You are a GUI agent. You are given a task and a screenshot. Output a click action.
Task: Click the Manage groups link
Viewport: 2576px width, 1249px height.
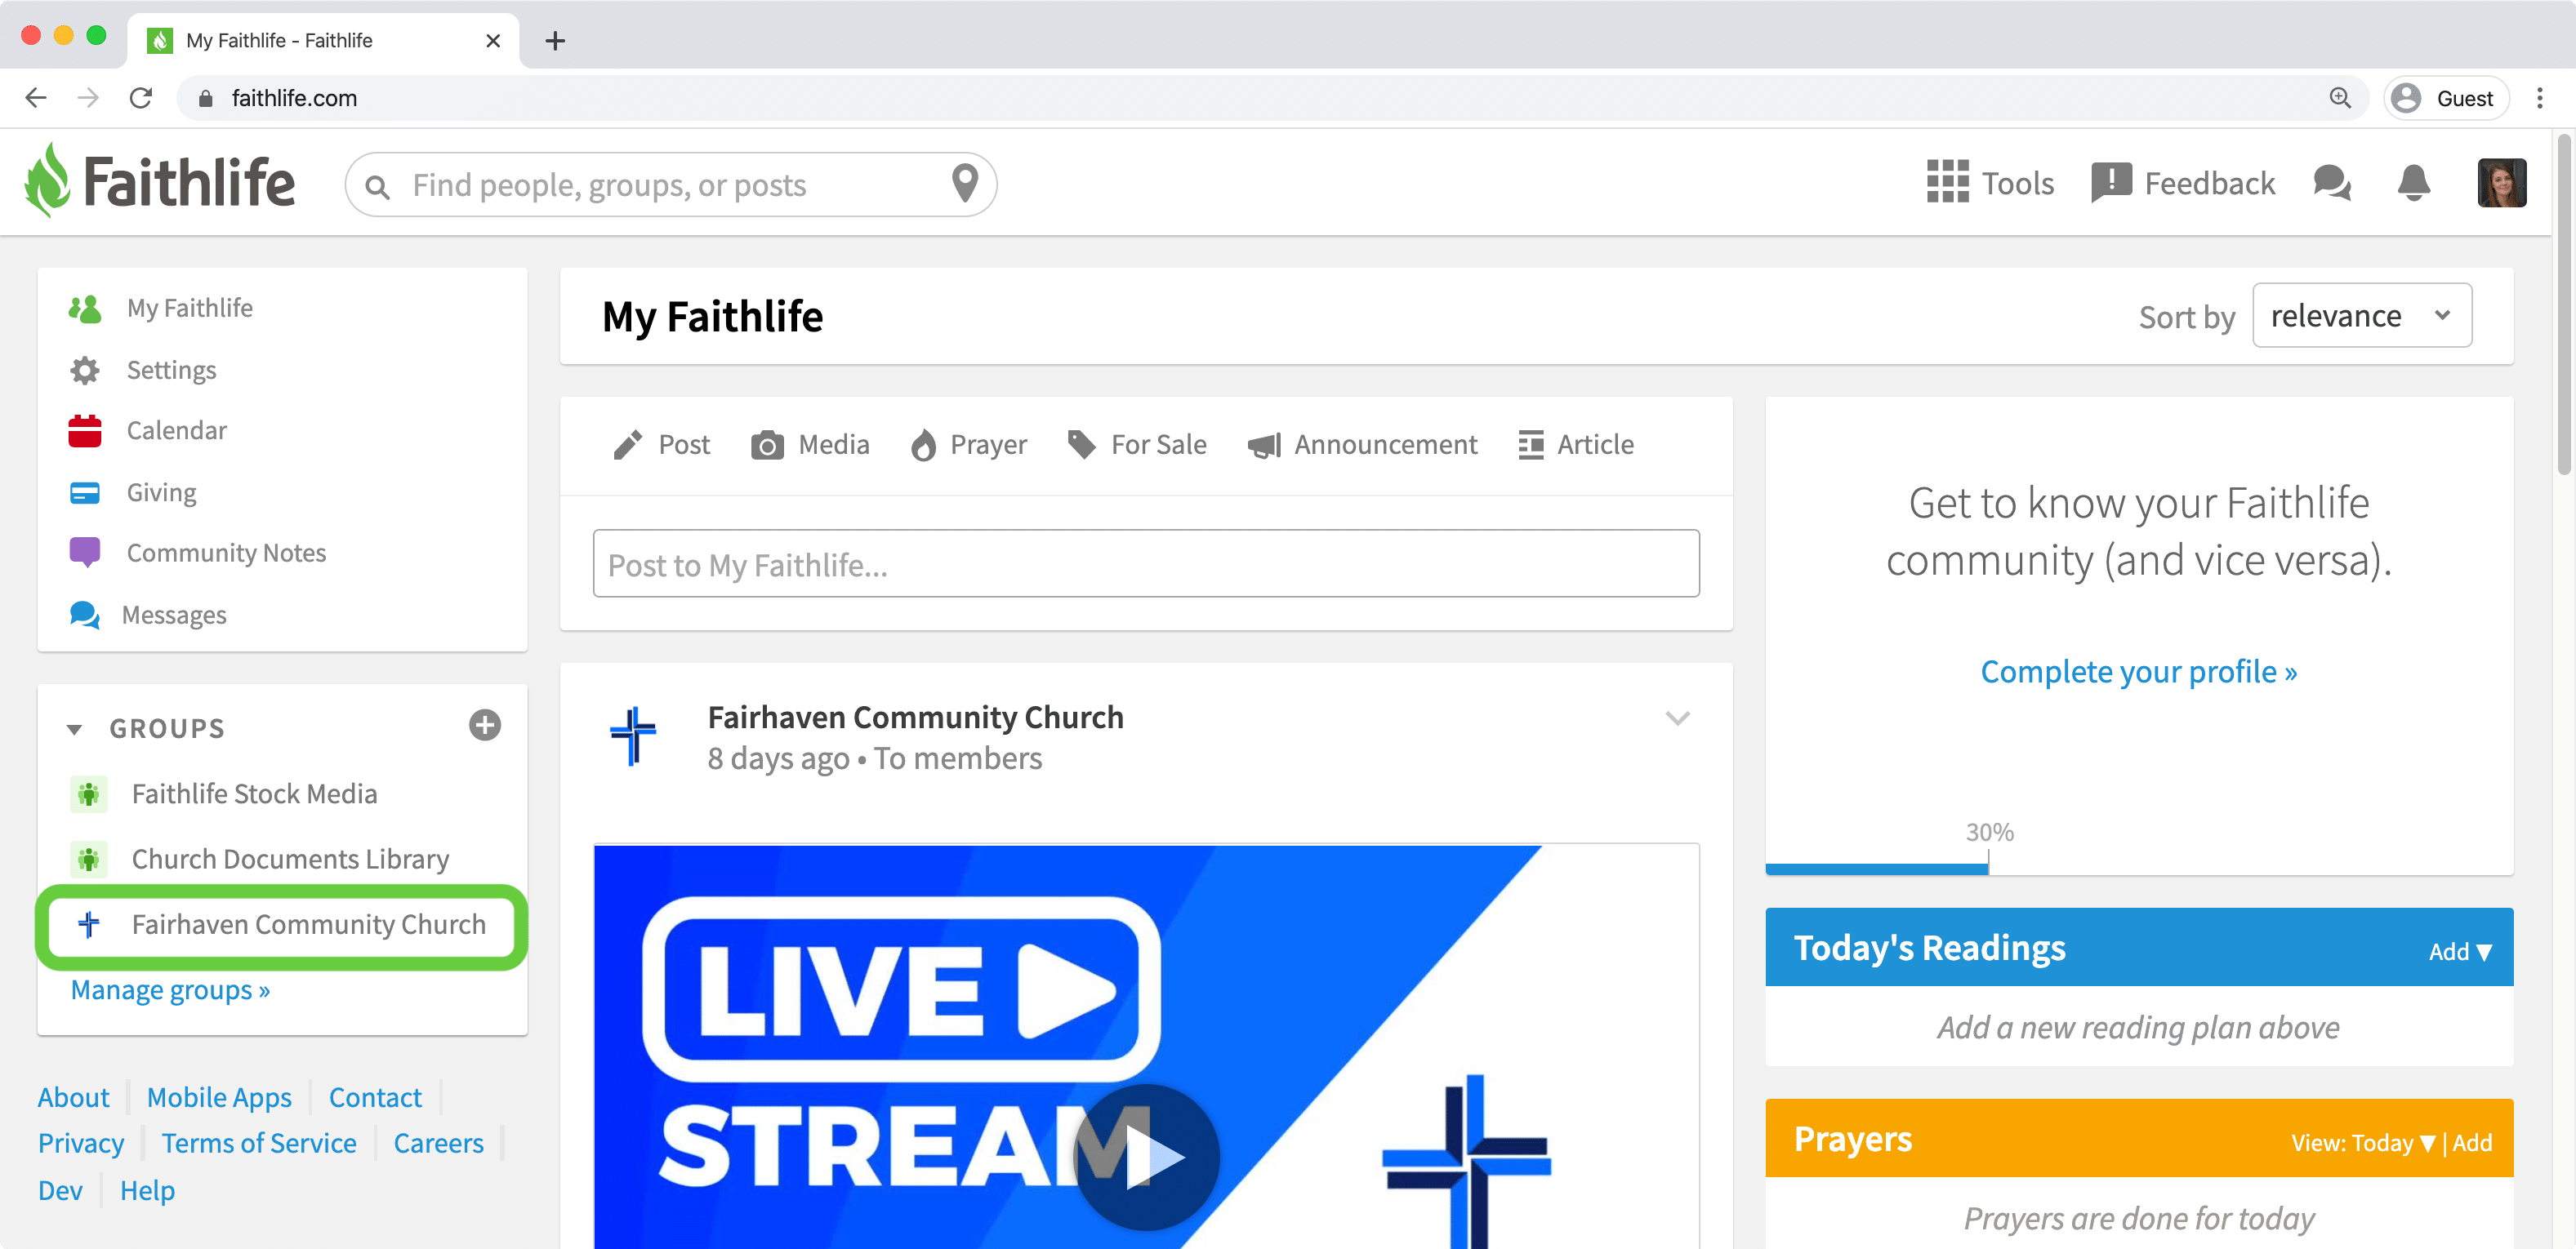tap(170, 990)
